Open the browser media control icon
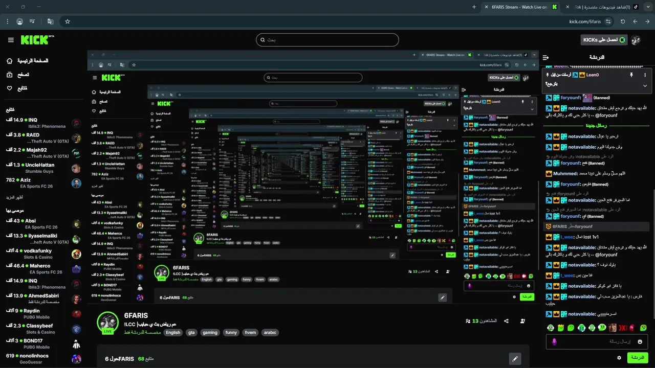Image resolution: width=655 pixels, height=368 pixels. pyautogui.click(x=32, y=21)
